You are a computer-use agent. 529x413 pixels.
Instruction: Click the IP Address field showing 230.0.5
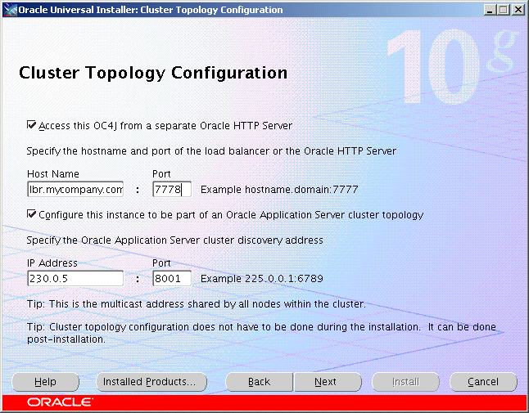point(75,278)
